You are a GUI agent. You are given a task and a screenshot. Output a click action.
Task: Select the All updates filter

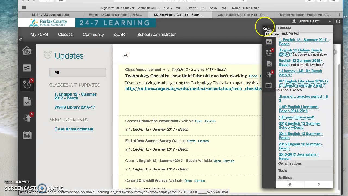pos(77,72)
